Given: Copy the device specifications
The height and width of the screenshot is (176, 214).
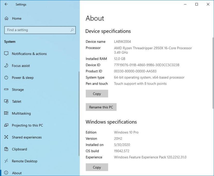Looking at the screenshot, I should (x=97, y=94).
